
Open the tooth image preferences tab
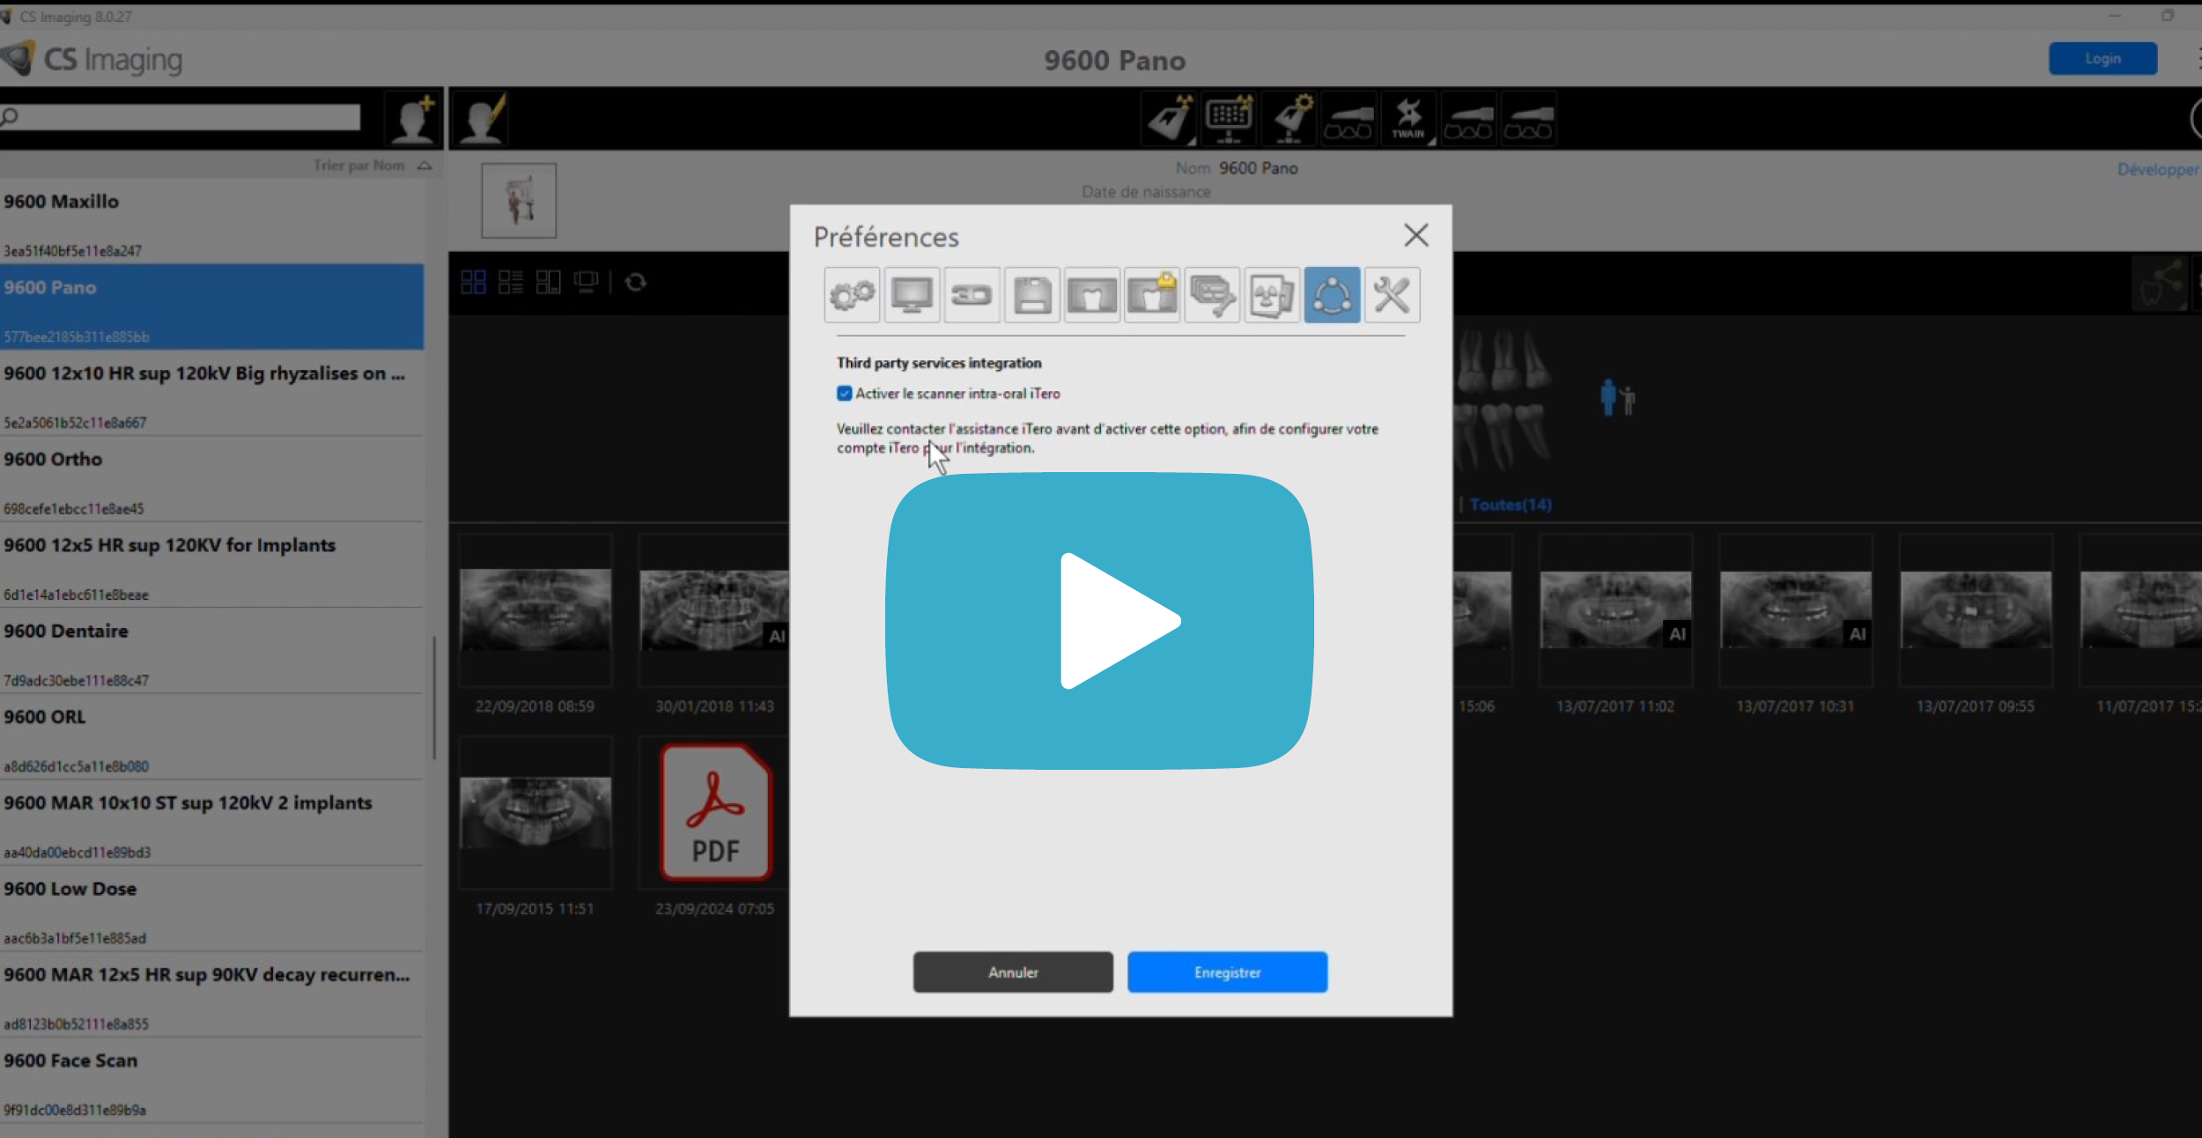pos(1091,295)
